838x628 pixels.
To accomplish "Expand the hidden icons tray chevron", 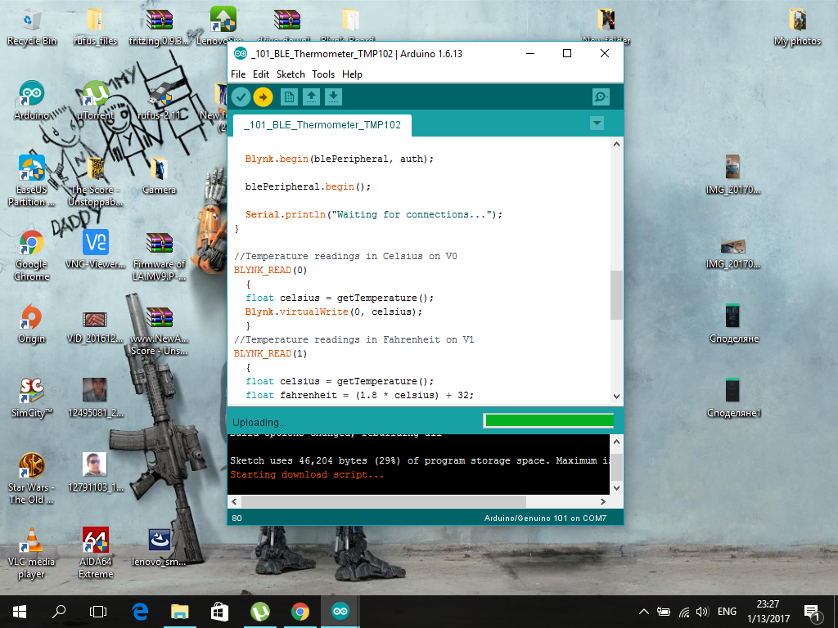I will tap(643, 611).
